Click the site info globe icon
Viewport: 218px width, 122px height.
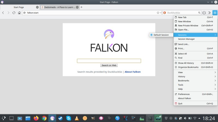coord(25,13)
